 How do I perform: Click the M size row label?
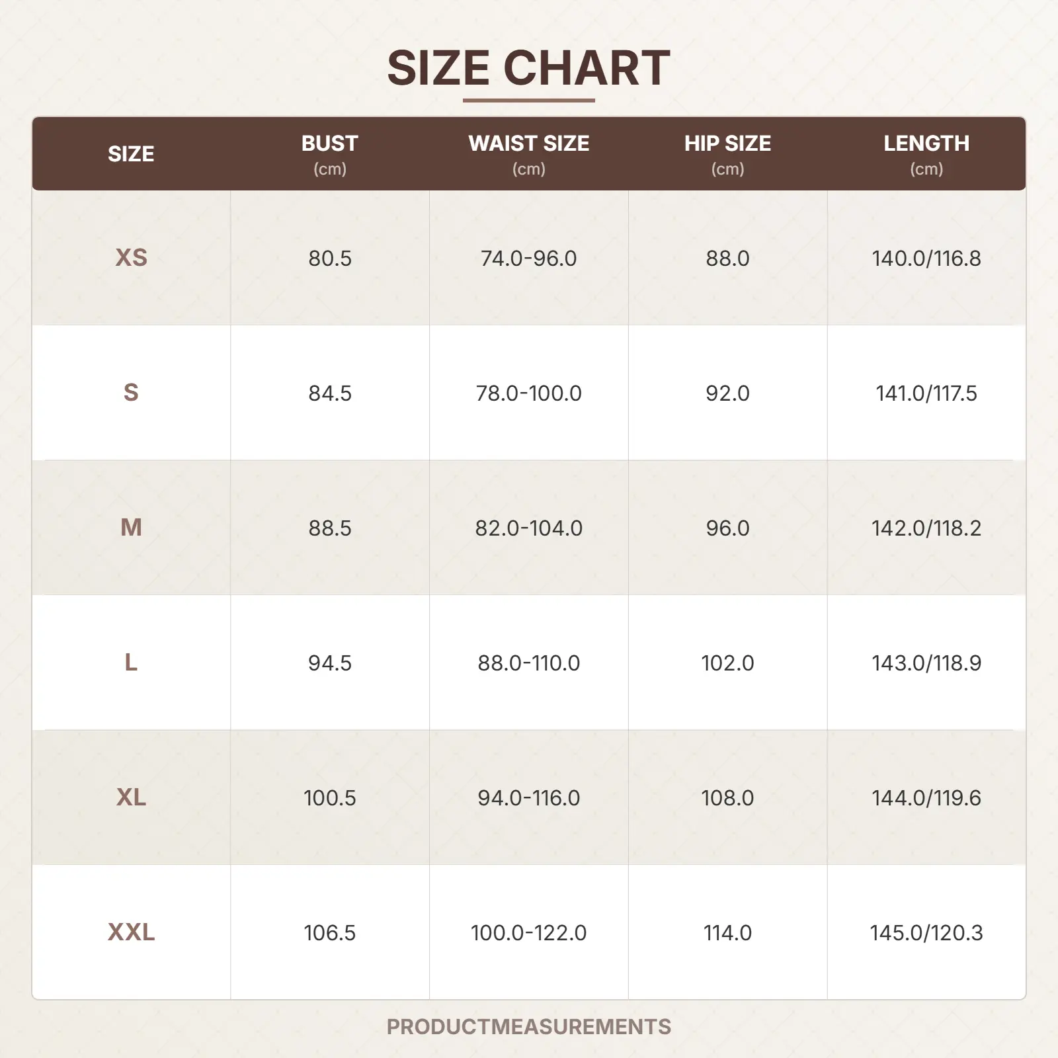pyautogui.click(x=131, y=528)
